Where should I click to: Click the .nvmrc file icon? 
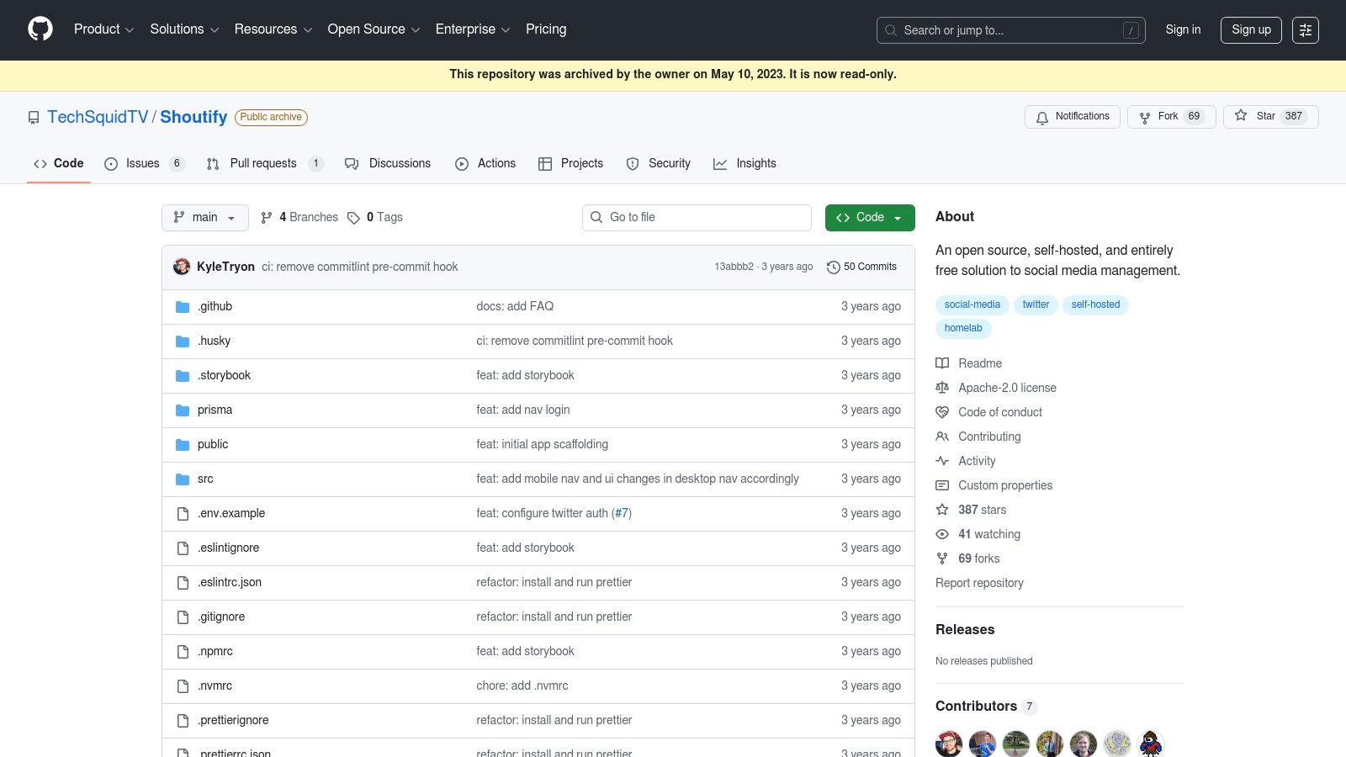[183, 686]
